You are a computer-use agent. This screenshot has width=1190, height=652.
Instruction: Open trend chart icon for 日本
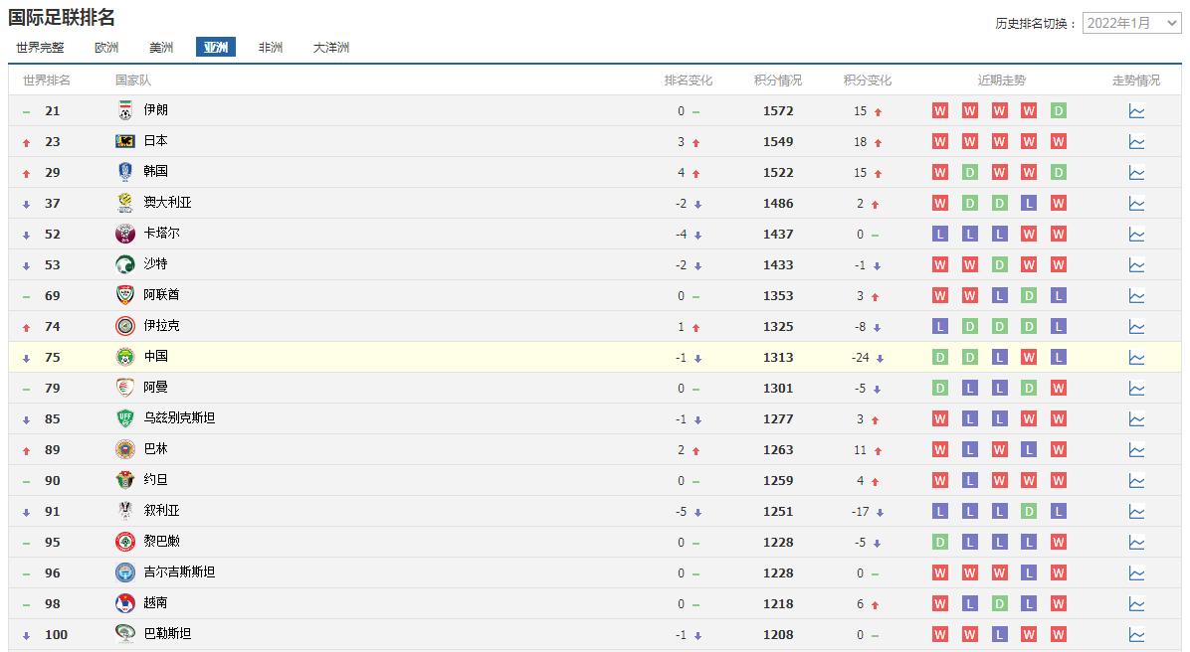[x=1136, y=142]
